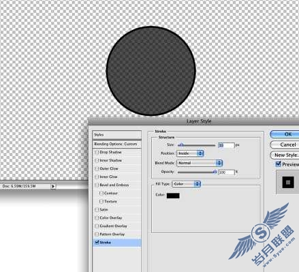Select the Bevel and Emboss row label
299x272 pixels.
tap(114, 185)
